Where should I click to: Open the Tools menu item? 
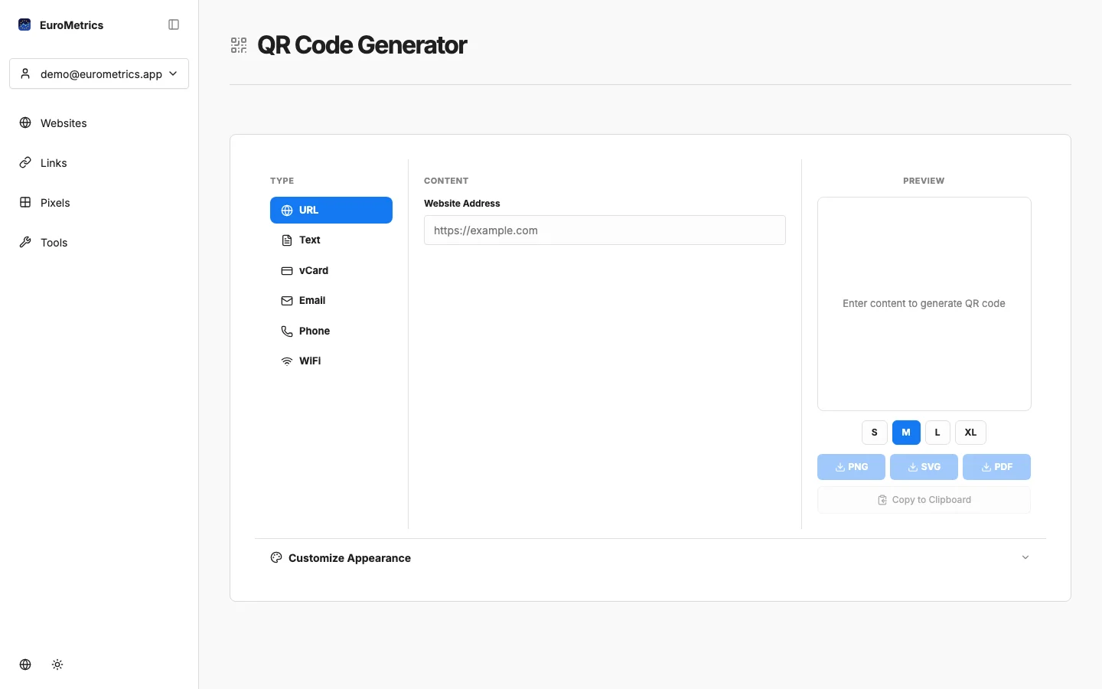(x=99, y=242)
